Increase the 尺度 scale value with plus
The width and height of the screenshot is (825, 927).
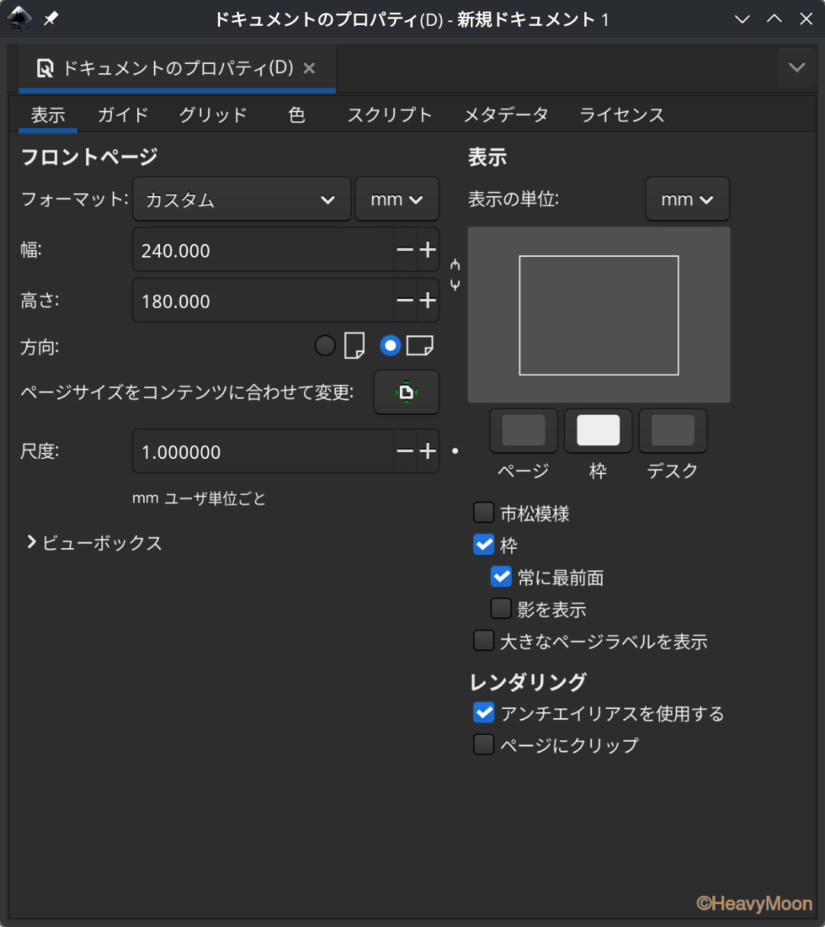click(x=428, y=451)
